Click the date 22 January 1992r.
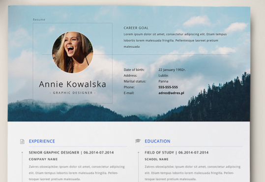Image resolution: width=265 pixels, height=182 pixels. click(172, 70)
